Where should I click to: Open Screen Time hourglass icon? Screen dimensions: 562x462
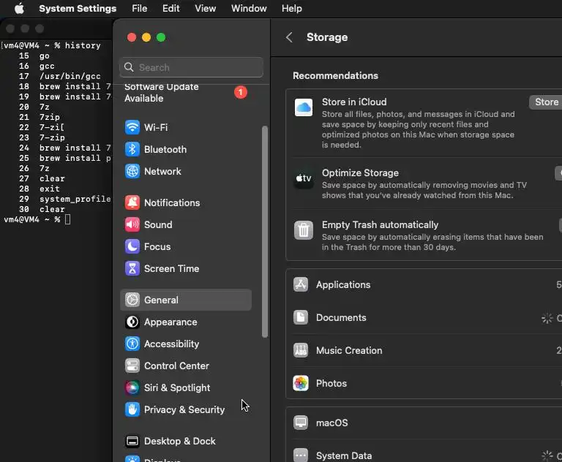click(132, 268)
